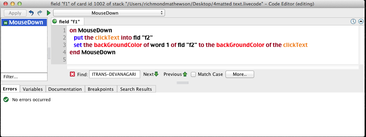Click the yellow minimize window button
The height and width of the screenshot is (137, 366).
[x=13, y=4]
